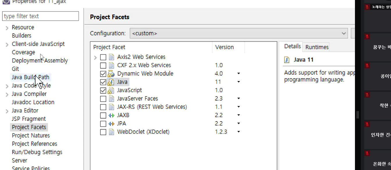Enable the CXF 2.x Web Services checkbox
Viewport: 391px width, 170px height.
pyautogui.click(x=103, y=65)
